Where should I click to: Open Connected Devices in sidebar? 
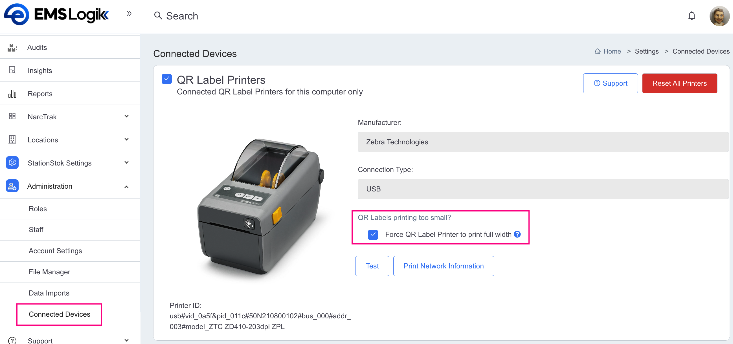tap(60, 314)
